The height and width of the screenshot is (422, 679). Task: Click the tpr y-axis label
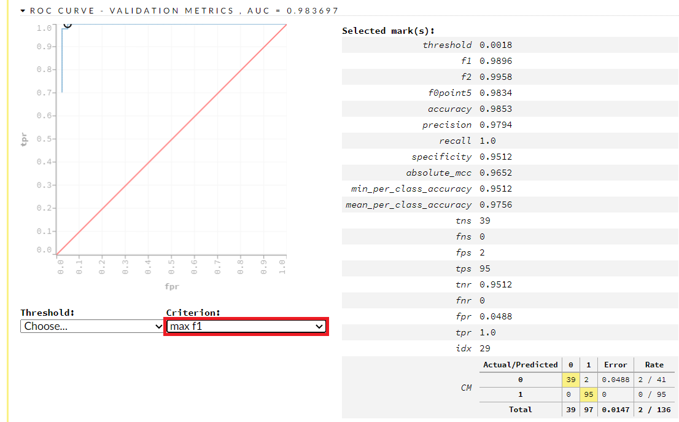point(25,139)
